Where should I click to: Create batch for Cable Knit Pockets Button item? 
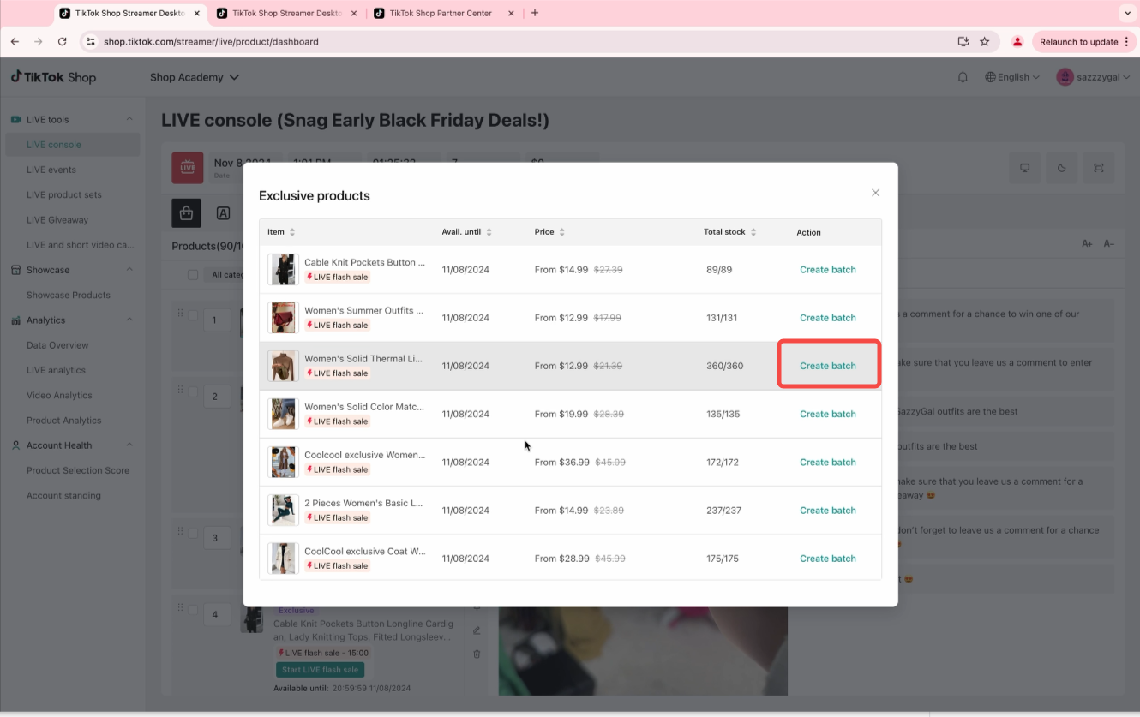click(x=827, y=270)
